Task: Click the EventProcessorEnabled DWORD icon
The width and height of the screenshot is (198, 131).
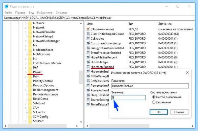Action: tap(88, 53)
